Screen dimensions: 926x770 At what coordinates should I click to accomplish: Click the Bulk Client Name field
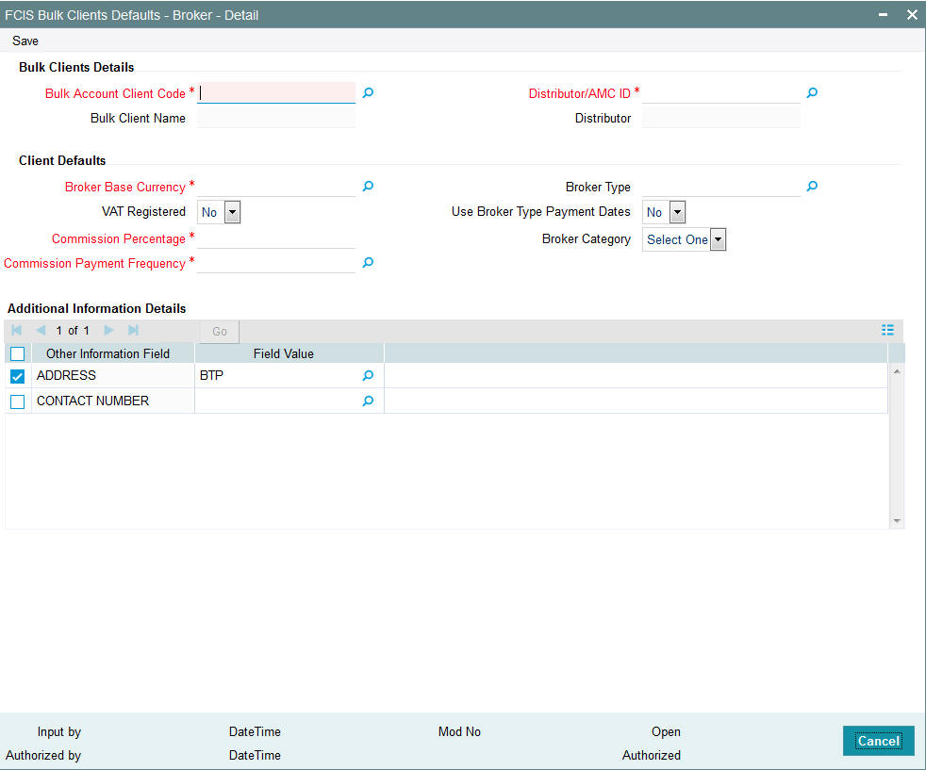pyautogui.click(x=276, y=118)
